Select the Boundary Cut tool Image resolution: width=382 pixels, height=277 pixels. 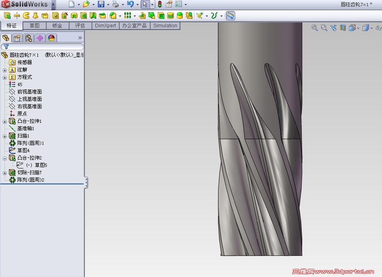pos(102,16)
